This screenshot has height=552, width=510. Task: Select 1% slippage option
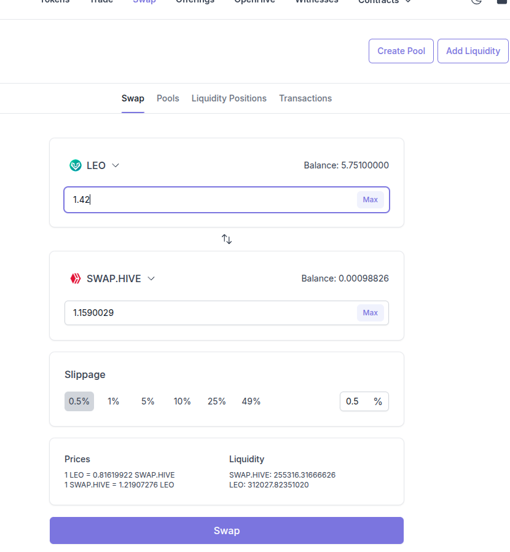pyautogui.click(x=113, y=401)
